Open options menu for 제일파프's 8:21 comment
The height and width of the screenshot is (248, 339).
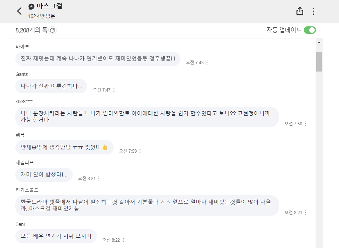click(99, 178)
